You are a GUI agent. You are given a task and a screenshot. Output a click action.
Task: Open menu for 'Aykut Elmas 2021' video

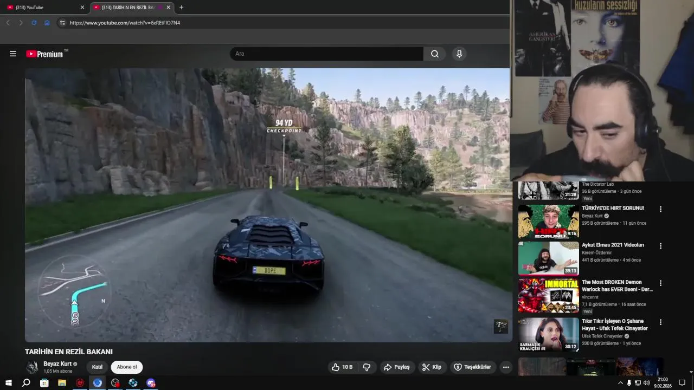[x=660, y=246]
